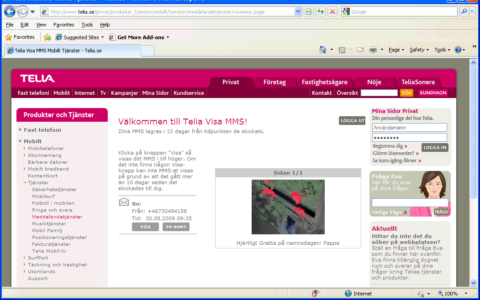Open the Page command bar dropdown

click(396, 50)
